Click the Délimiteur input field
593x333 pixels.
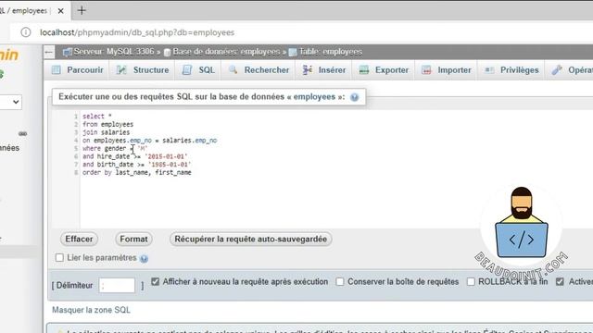(117, 286)
